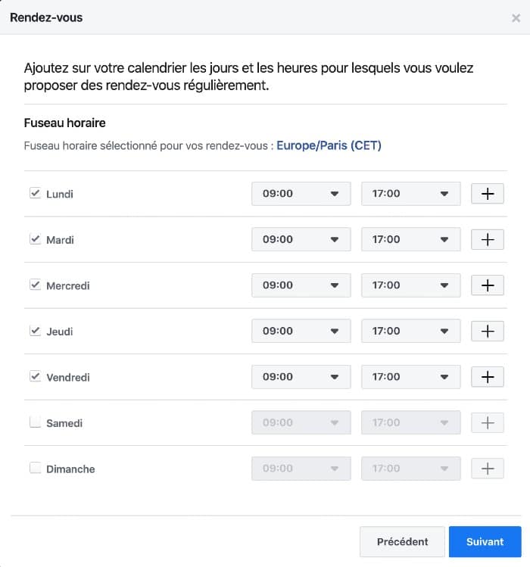Add a time slot for Vendredi
The width and height of the screenshot is (530, 567).
(488, 377)
